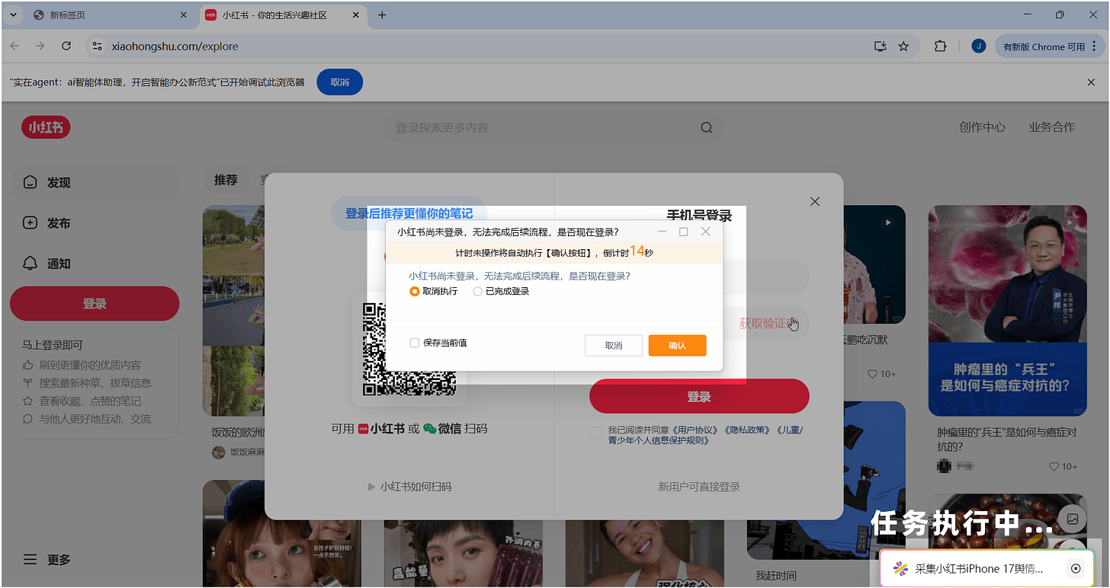This screenshot has height=588, width=1110.
Task: Close the 小红书 login modal
Action: coord(815,201)
